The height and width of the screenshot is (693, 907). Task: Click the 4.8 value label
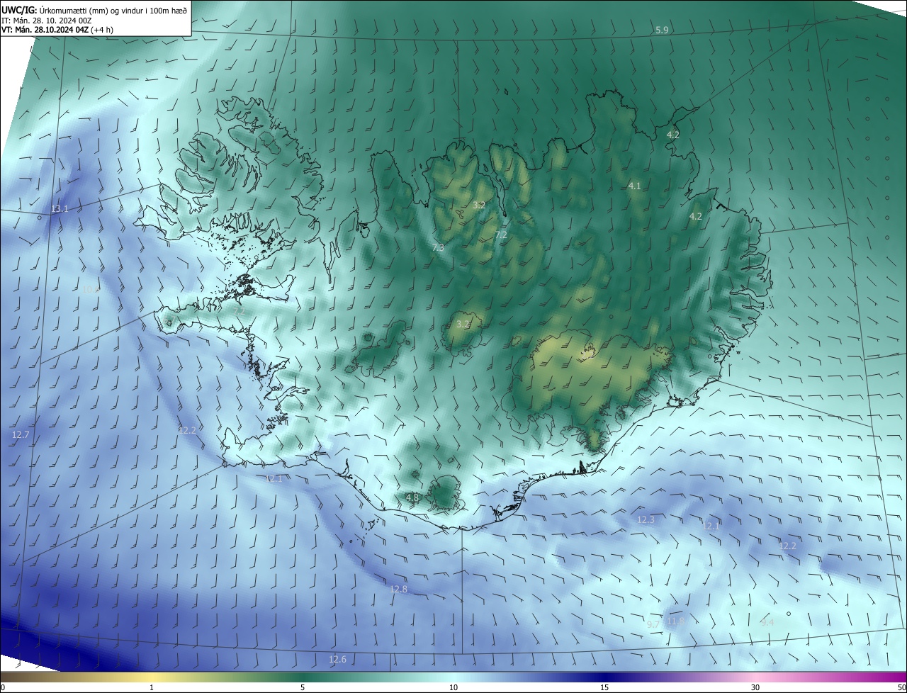coord(412,498)
